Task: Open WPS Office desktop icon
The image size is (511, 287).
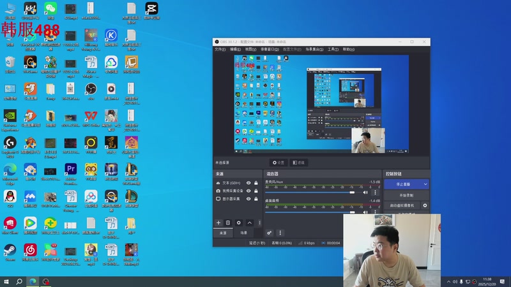Action: pyautogui.click(x=91, y=119)
